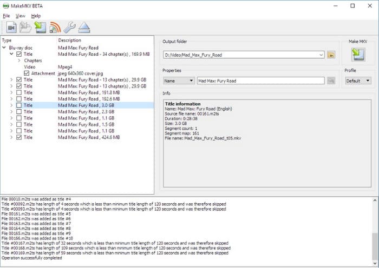The height and width of the screenshot is (268, 379).
Task: Click the log panel scrollbar down arrow
Action: pyautogui.click(x=375, y=264)
